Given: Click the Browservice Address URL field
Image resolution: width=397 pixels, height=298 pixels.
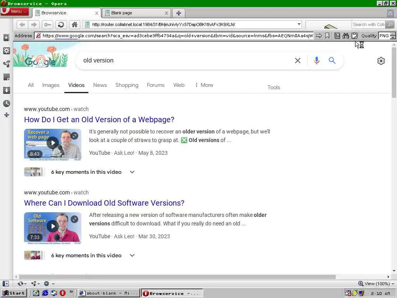Looking at the screenshot, I should tap(175, 36).
